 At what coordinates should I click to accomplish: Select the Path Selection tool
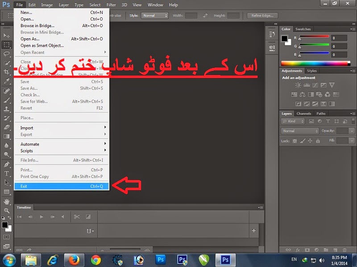pyautogui.click(x=7, y=182)
